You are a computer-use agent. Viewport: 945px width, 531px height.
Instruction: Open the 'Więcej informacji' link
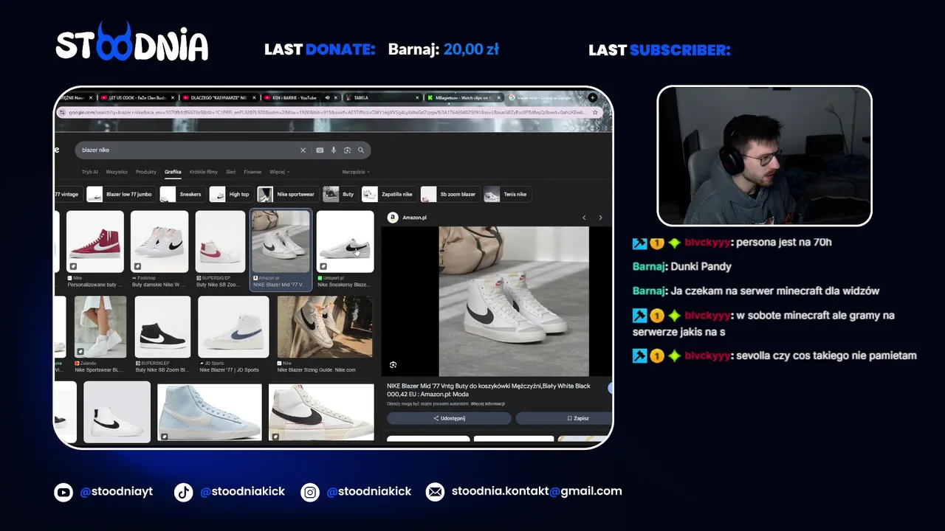[x=488, y=403]
